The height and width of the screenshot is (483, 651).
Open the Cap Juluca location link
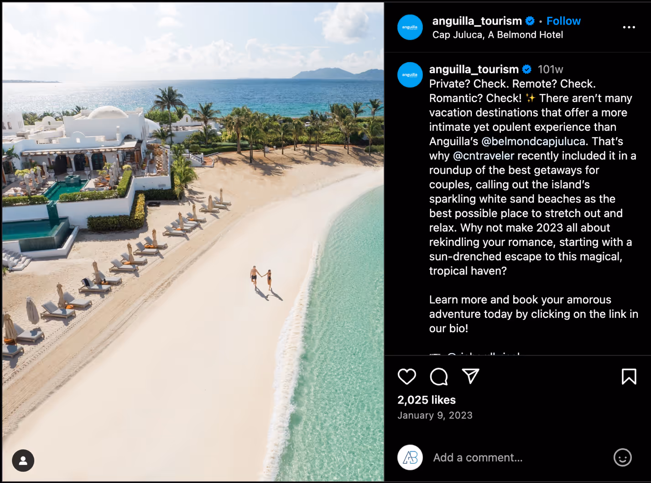(x=497, y=35)
